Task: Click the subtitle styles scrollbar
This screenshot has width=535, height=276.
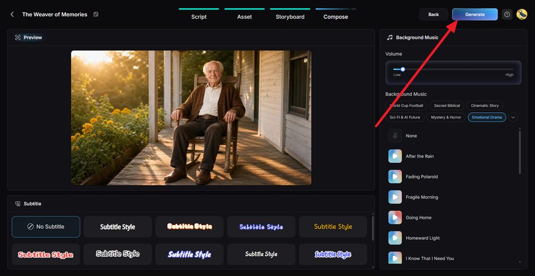Action: coord(373,229)
